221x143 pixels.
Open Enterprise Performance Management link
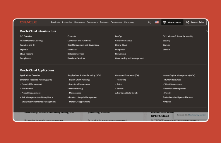(38, 102)
